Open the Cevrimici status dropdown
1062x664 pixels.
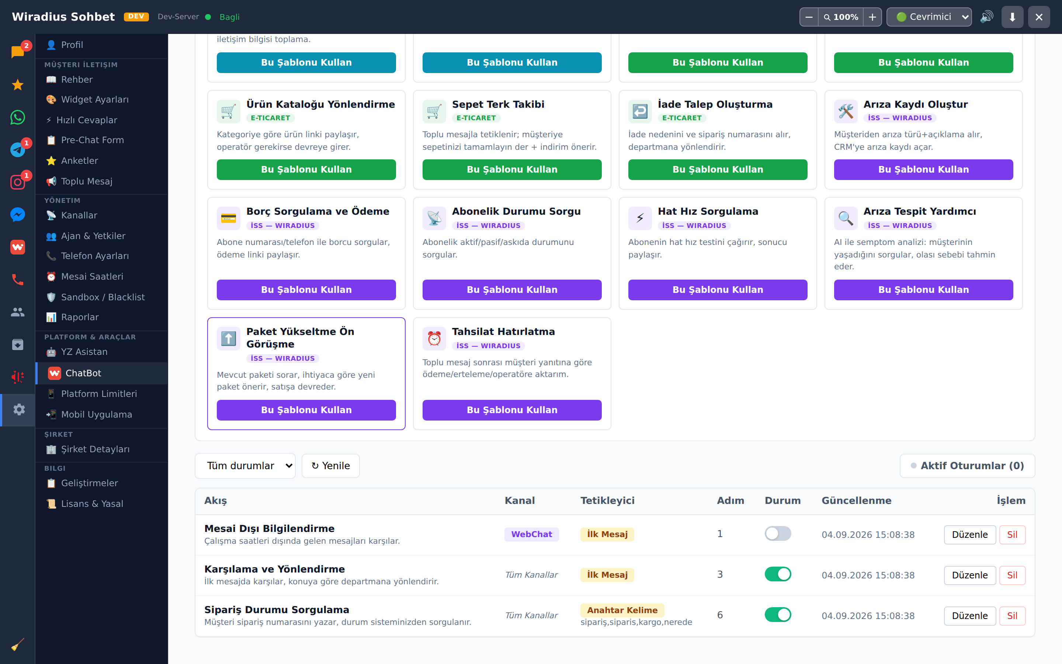coord(929,17)
